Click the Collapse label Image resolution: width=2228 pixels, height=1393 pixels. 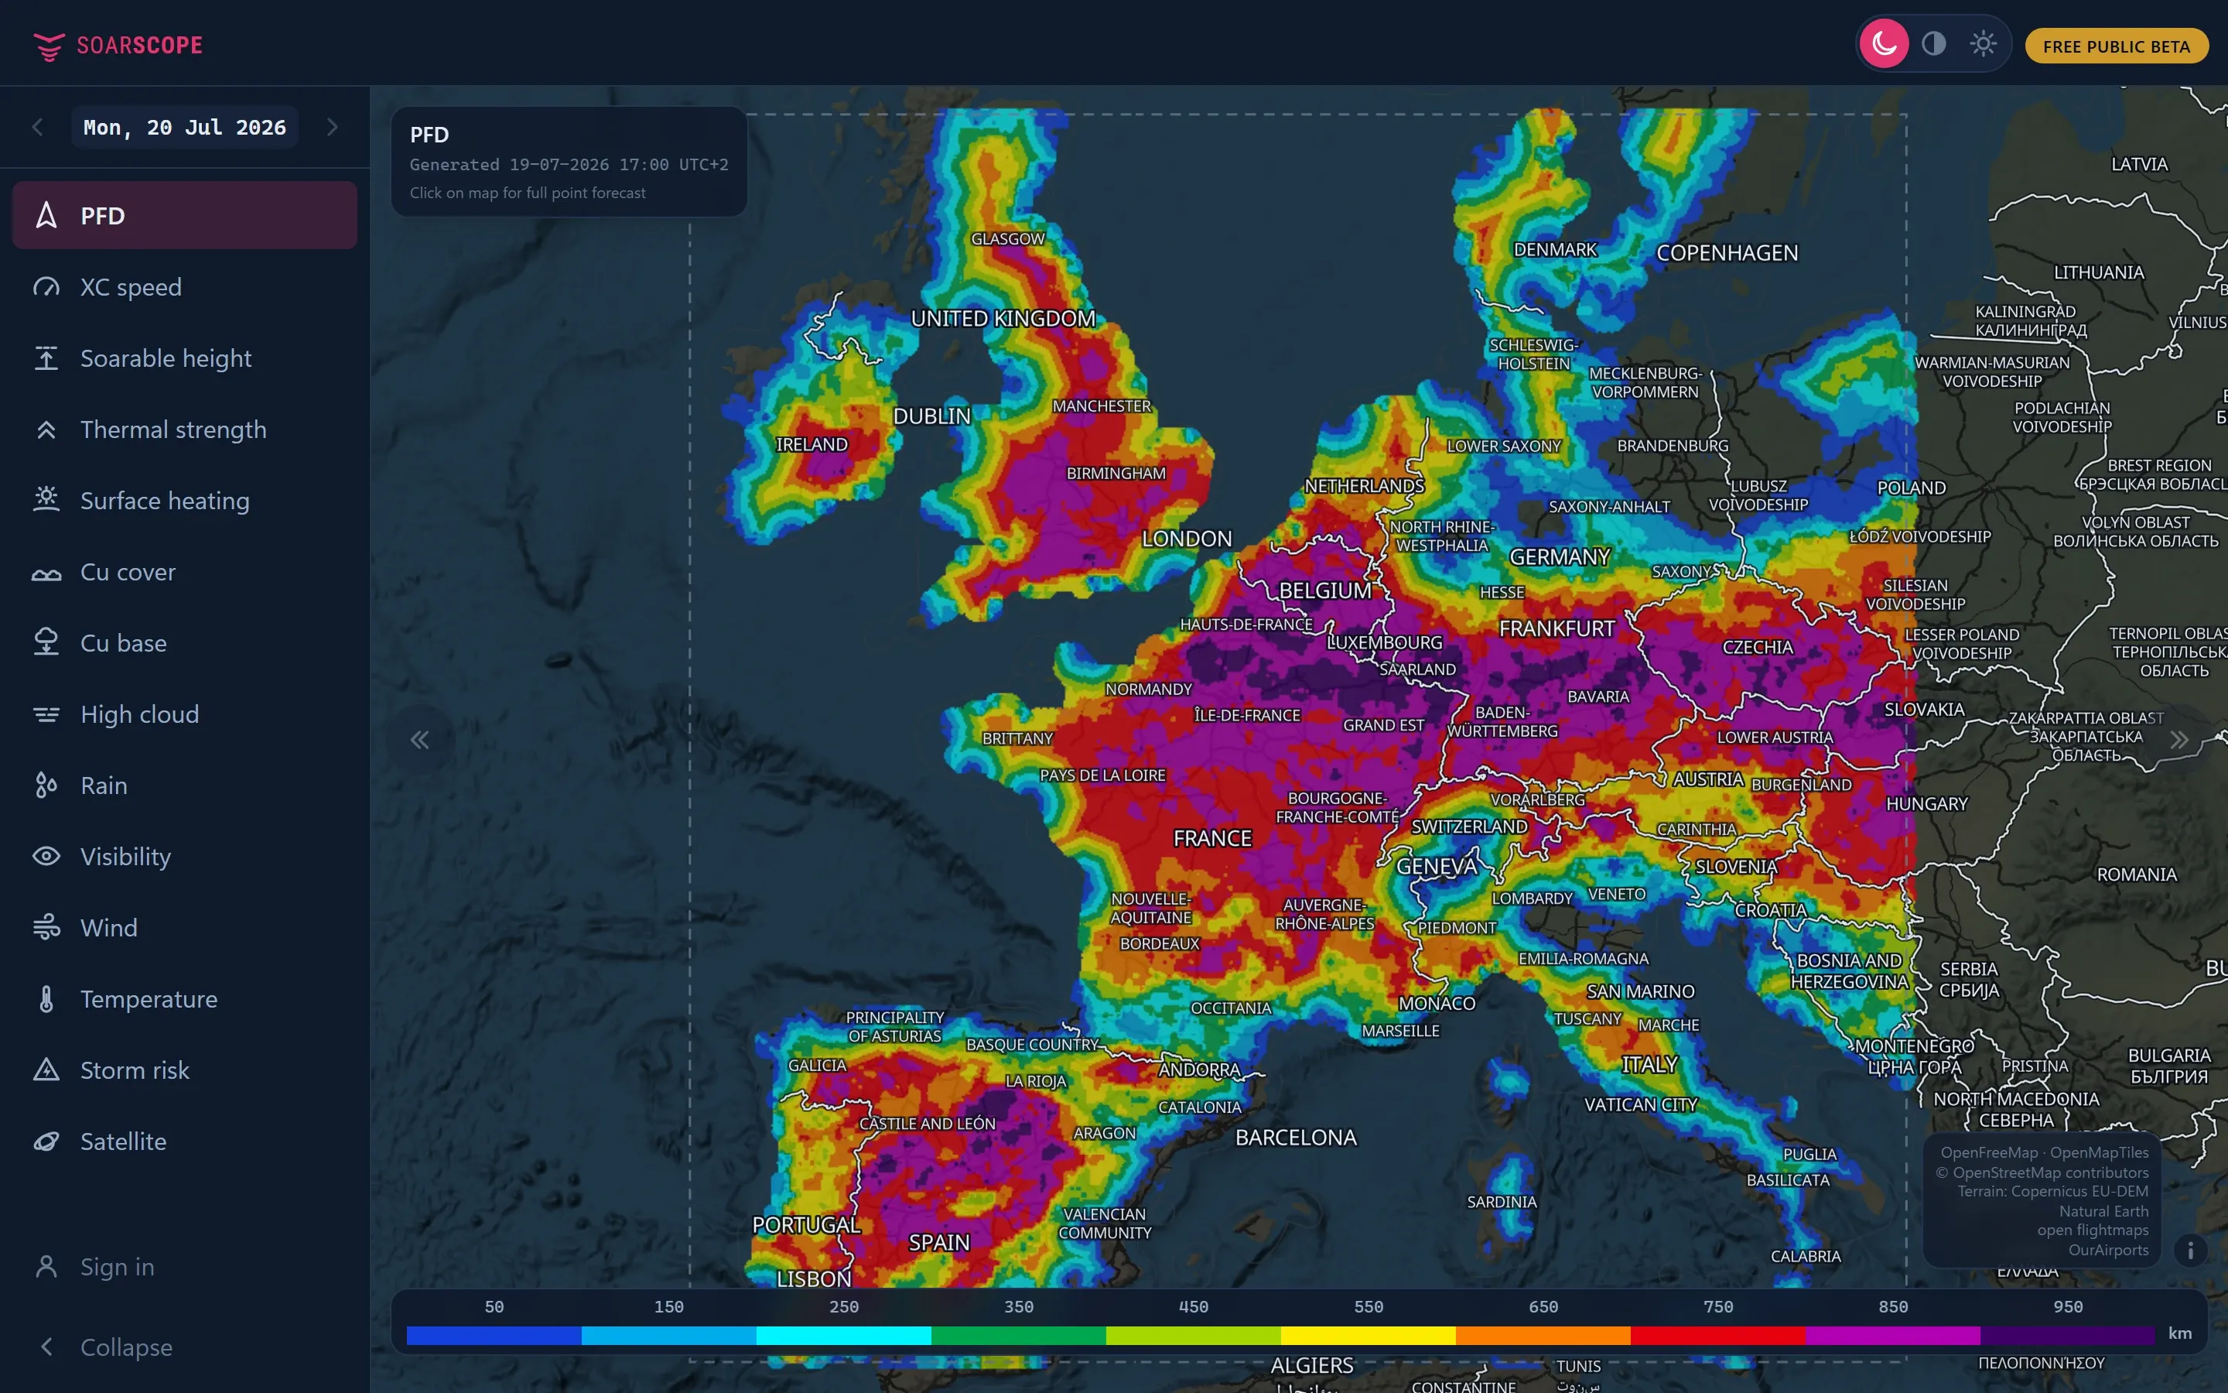coord(126,1347)
